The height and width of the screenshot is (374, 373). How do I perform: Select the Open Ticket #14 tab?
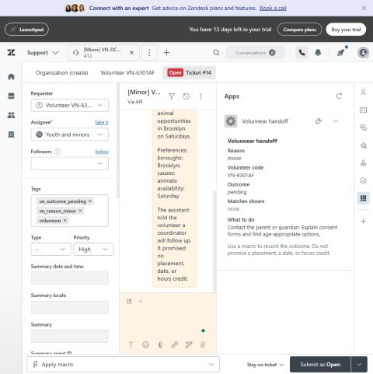190,73
